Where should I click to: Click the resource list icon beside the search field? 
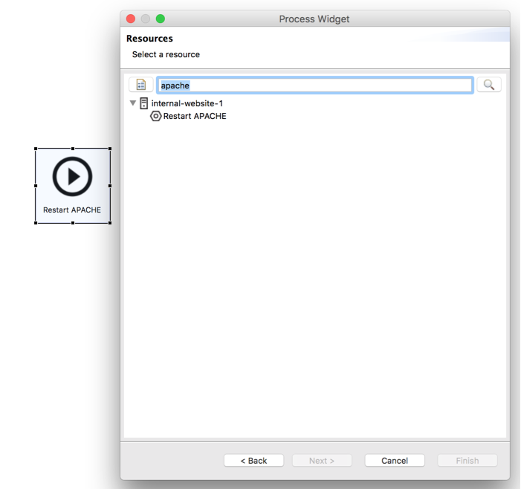(141, 85)
